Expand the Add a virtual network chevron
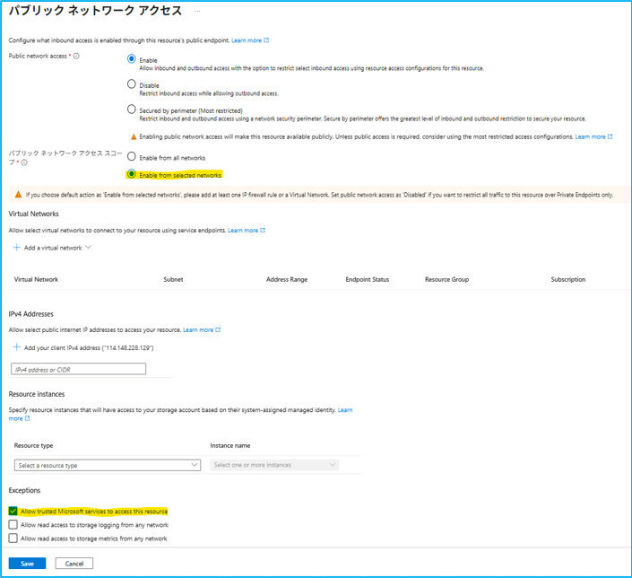Screen dimensions: 632x578 point(88,248)
